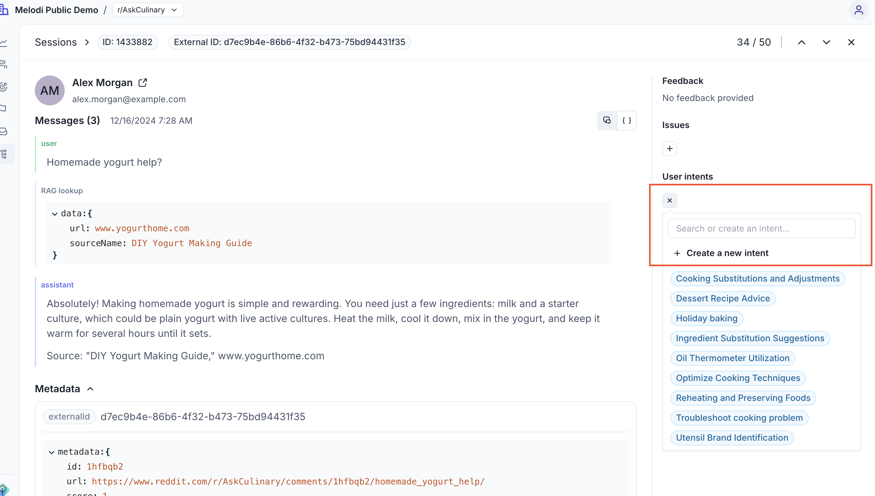875x496 pixels.
Task: Click the analytics chart icon in sidebar
Action: coord(4,43)
